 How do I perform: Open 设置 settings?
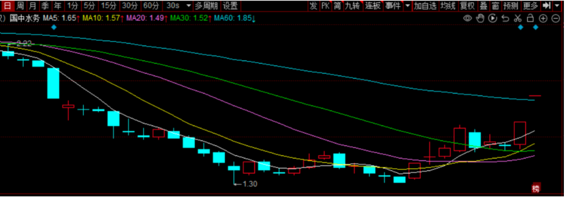pyautogui.click(x=230, y=6)
